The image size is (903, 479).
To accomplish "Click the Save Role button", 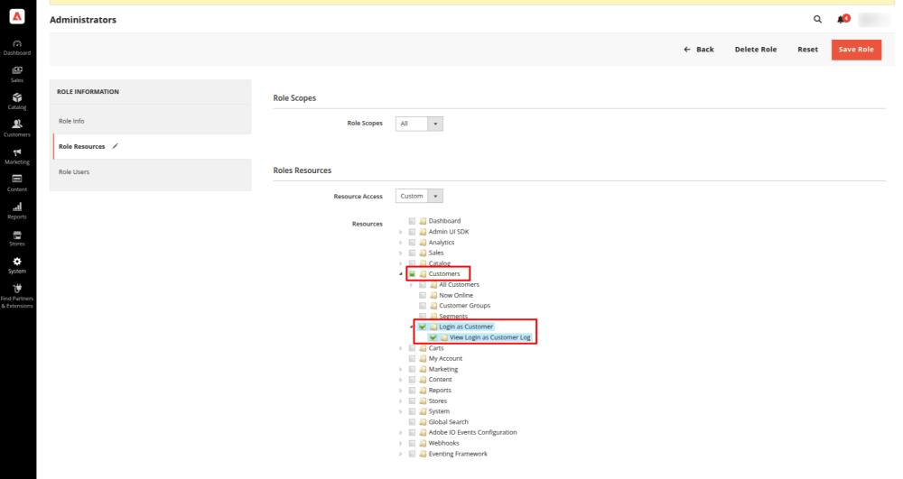I will pyautogui.click(x=856, y=50).
